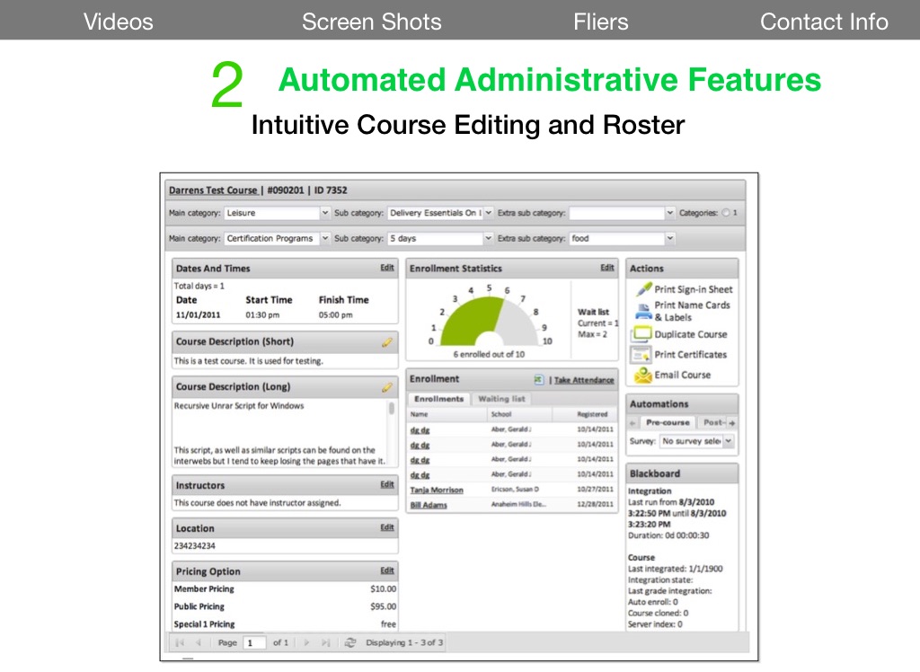This screenshot has height=672, width=920.
Task: Switch to the Waiting list tab
Action: click(501, 398)
